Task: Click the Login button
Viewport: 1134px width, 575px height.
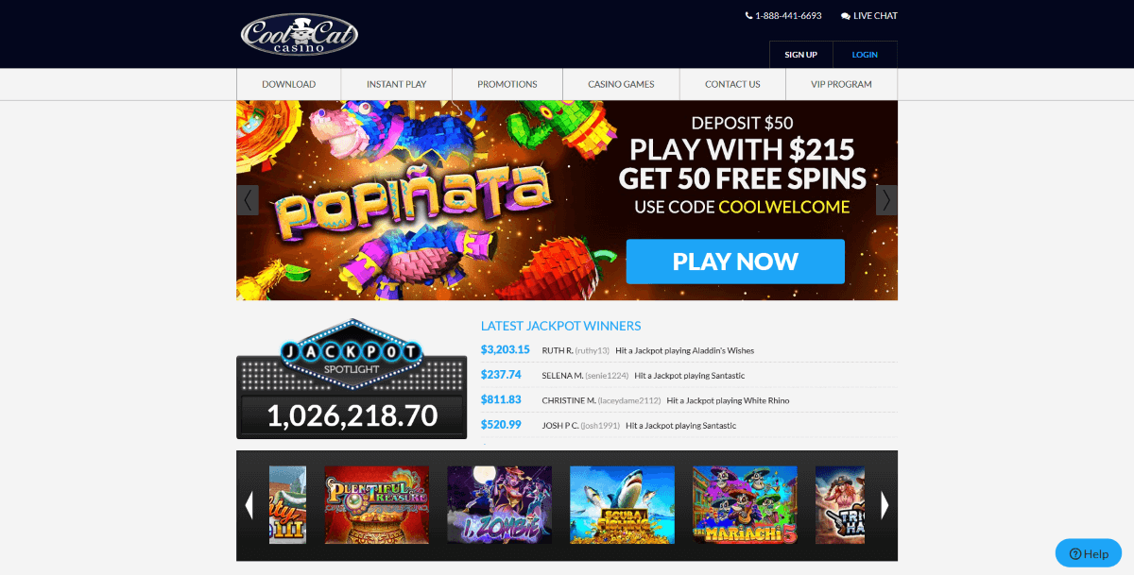Action: [x=865, y=55]
